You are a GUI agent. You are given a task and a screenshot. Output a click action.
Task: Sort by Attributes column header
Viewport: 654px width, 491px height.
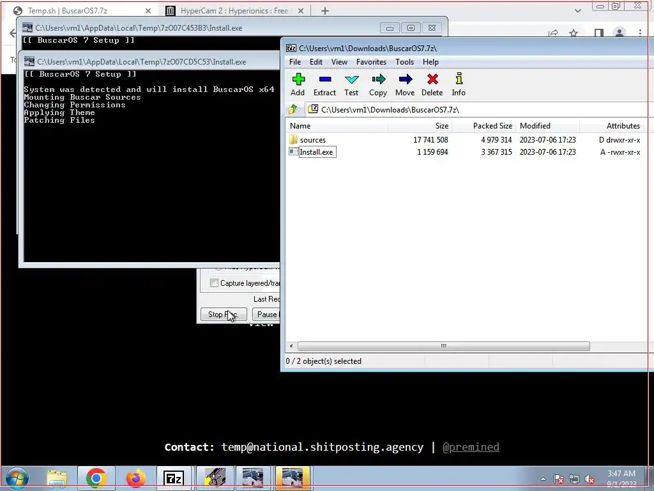point(611,126)
